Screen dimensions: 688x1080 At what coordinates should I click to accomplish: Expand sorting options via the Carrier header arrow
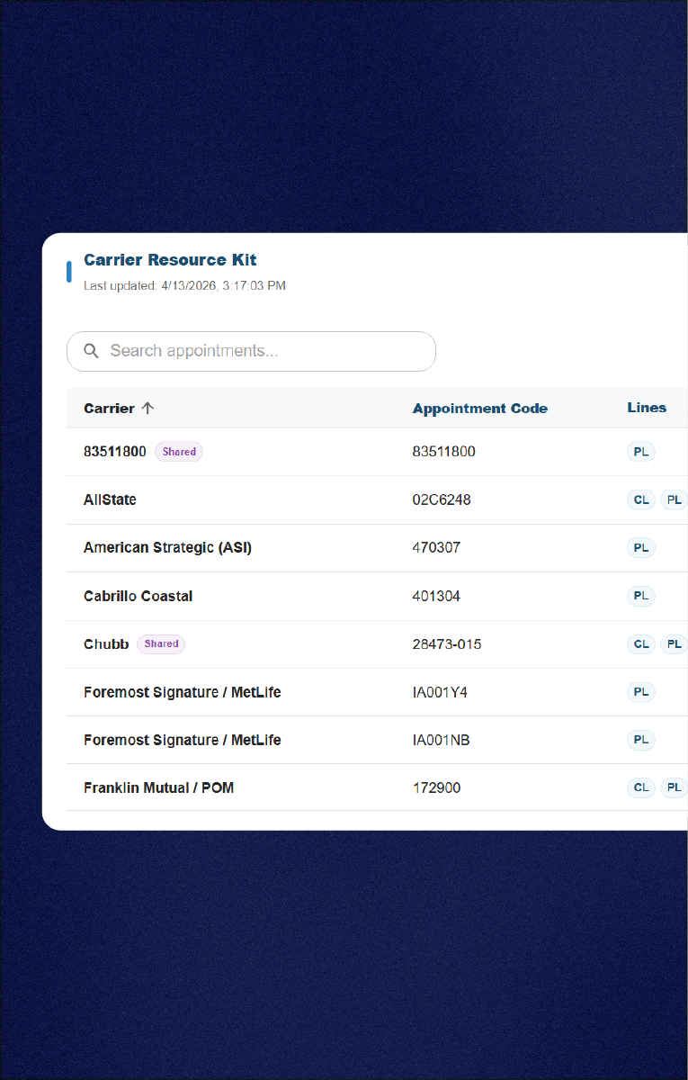tap(149, 407)
